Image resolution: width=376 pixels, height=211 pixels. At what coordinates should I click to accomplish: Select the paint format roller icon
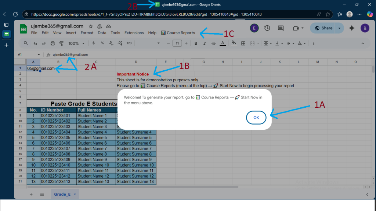61,43
